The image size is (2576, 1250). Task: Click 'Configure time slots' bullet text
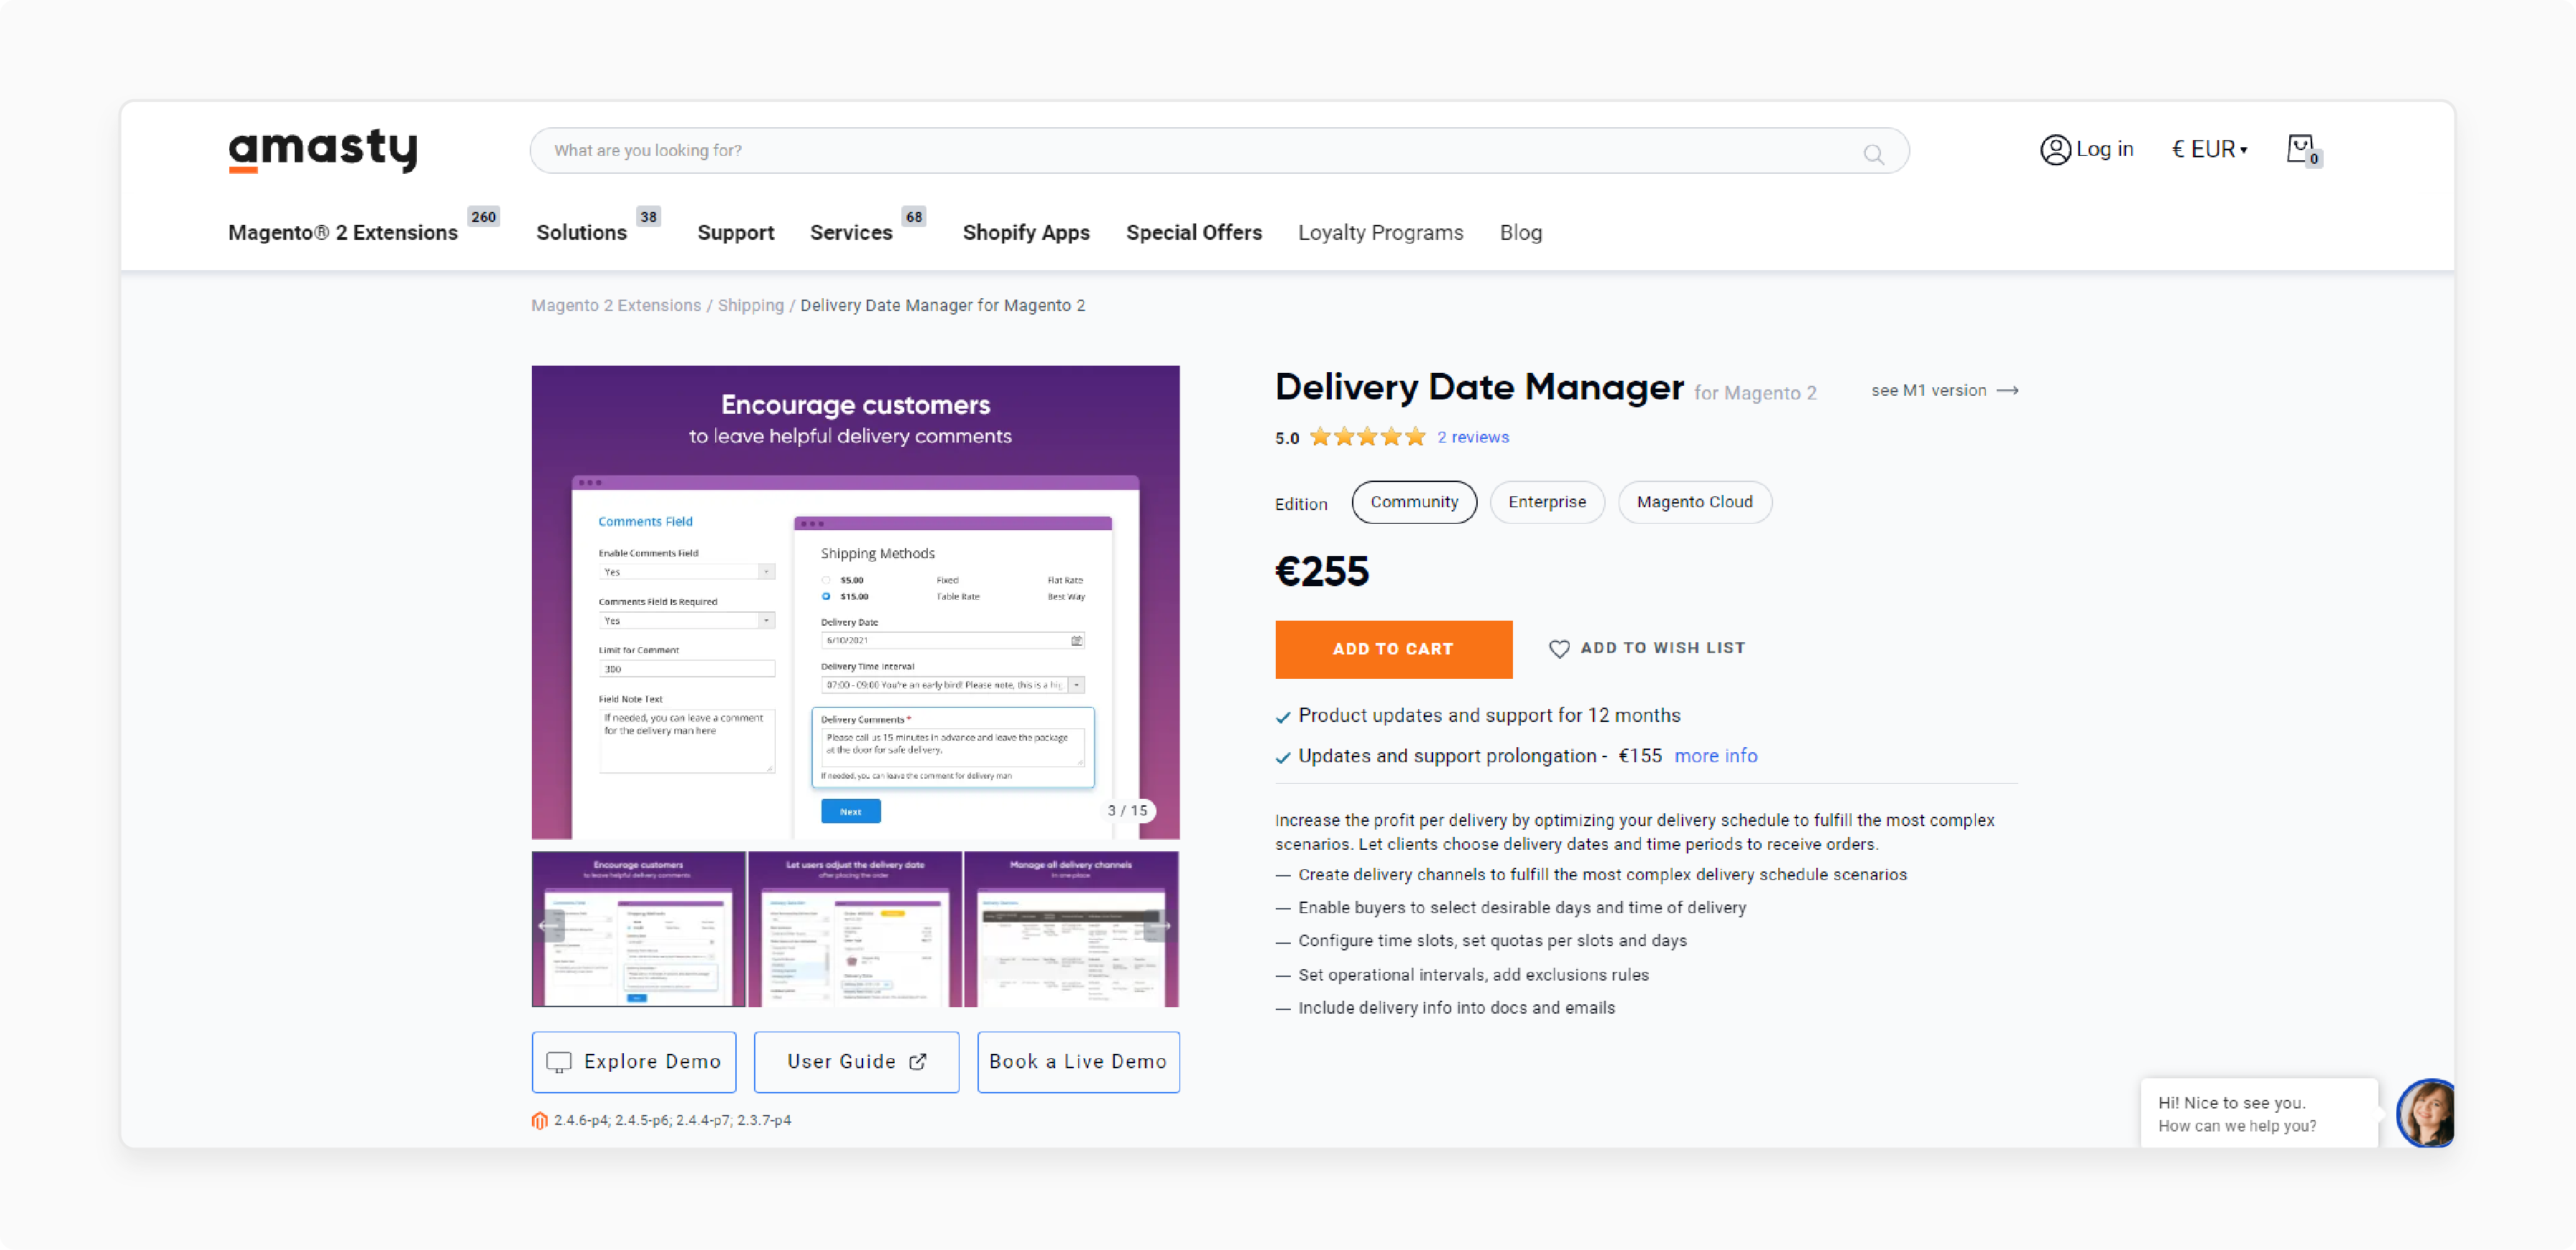(1492, 941)
